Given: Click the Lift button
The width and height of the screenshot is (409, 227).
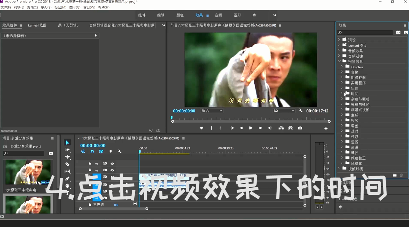Looking at the screenshot, I should [x=281, y=128].
